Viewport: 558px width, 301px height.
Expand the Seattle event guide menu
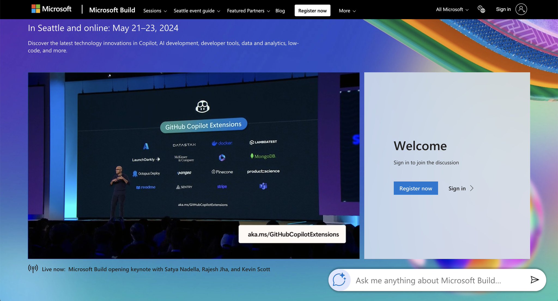coord(197,11)
